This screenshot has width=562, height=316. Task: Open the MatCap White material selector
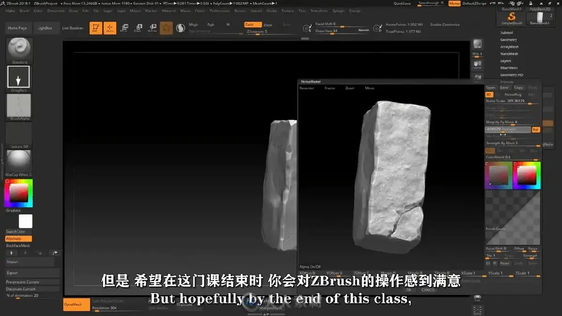point(19,163)
